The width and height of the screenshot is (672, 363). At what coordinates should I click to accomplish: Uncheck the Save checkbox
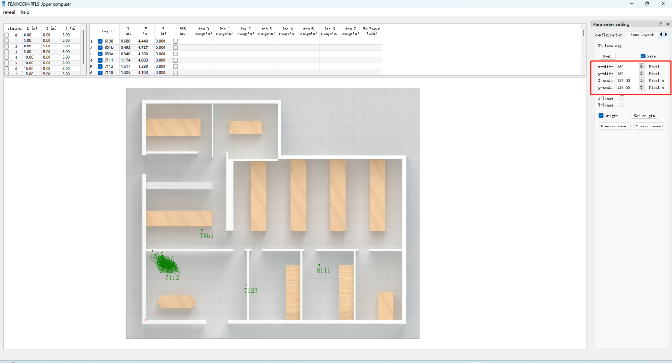click(x=643, y=56)
